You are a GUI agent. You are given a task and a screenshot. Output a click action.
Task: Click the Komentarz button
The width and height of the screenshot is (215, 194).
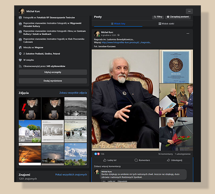pos(142,160)
